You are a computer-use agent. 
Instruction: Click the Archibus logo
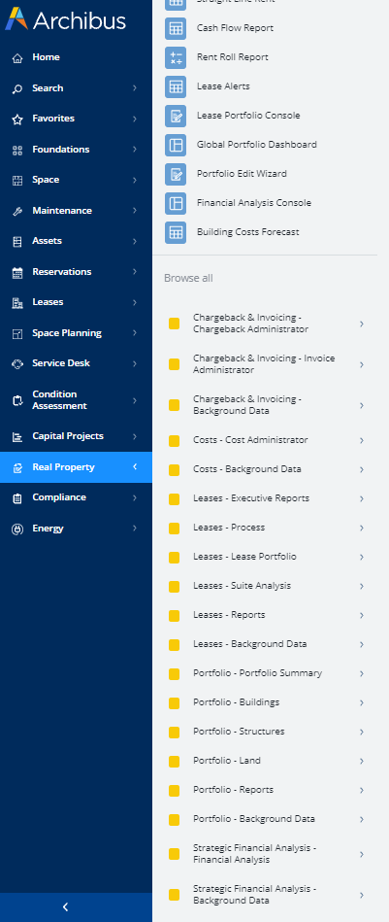click(x=65, y=19)
